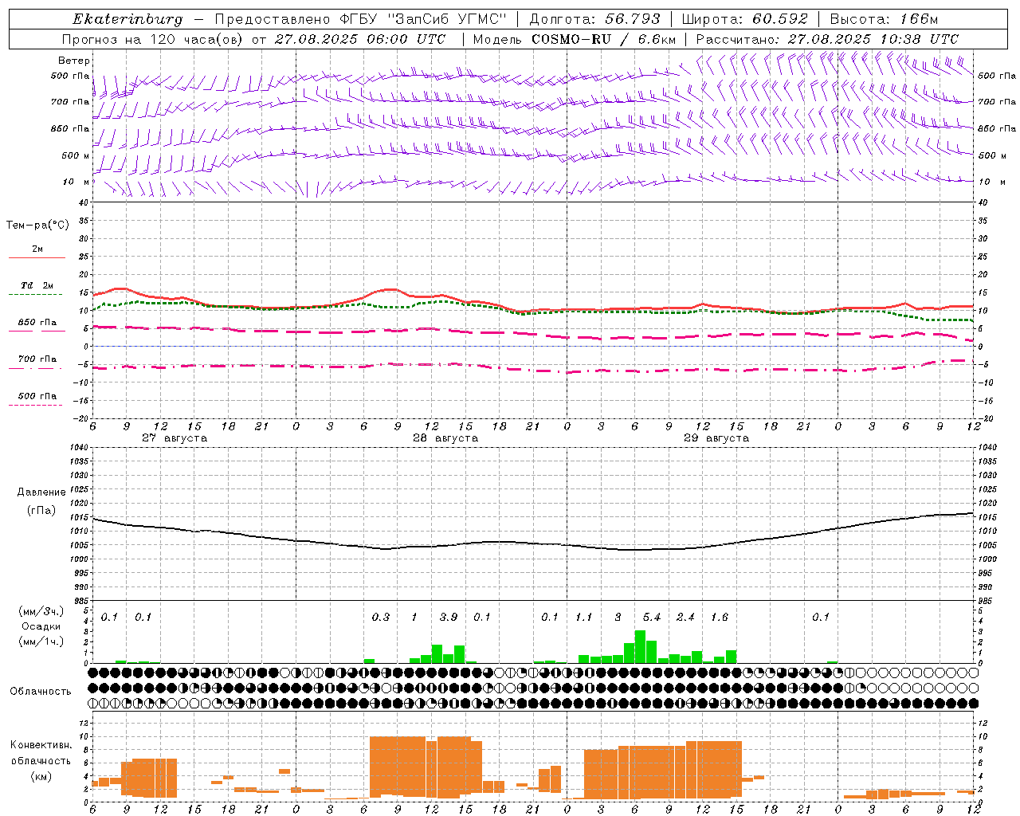Select the Модель COSMO-RU / 6.6км label
Screen dimensions: 1020x816
point(574,39)
